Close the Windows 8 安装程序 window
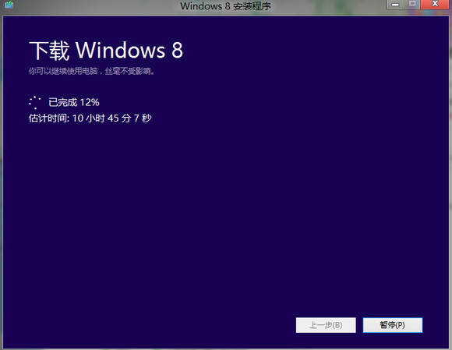This screenshot has height=350, width=452. coord(435,4)
